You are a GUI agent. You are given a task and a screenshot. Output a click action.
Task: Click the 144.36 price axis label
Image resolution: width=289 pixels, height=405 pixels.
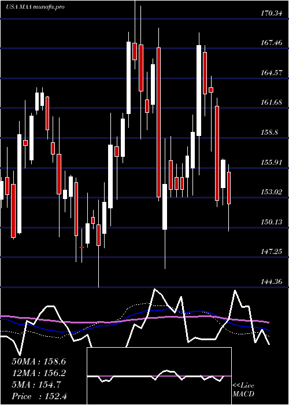(271, 282)
